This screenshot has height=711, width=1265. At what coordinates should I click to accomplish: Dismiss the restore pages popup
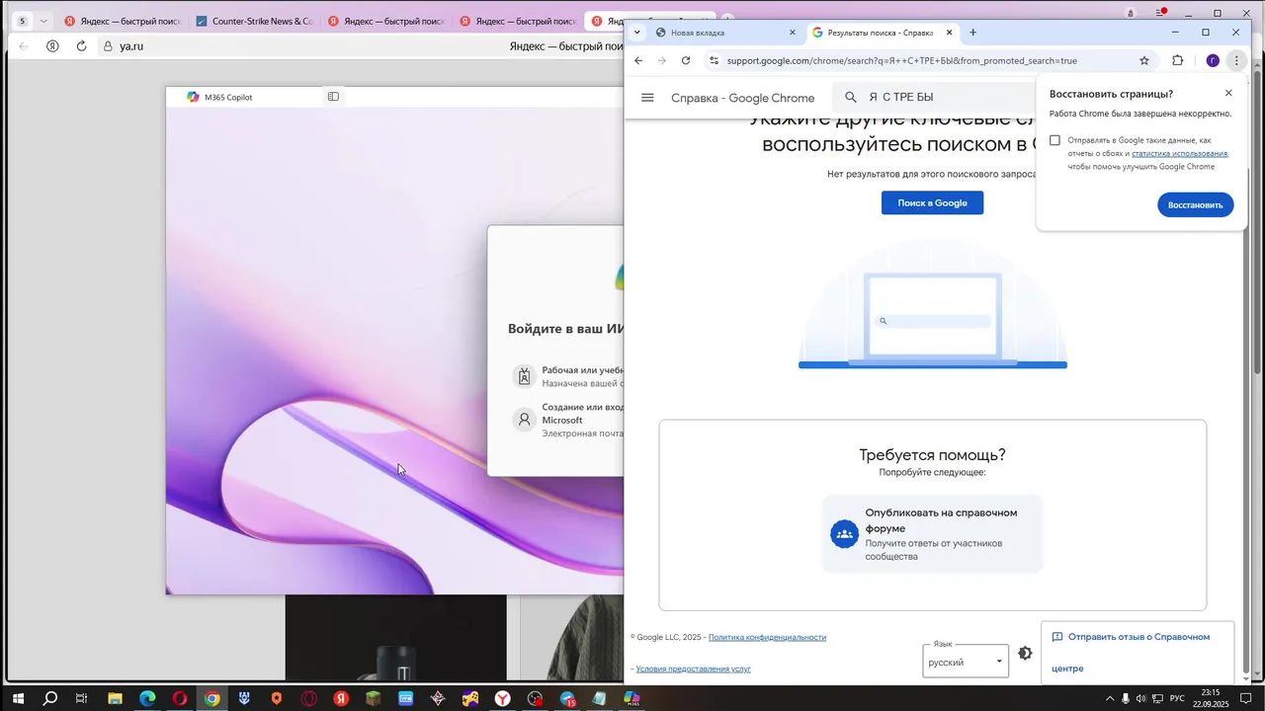(1228, 93)
